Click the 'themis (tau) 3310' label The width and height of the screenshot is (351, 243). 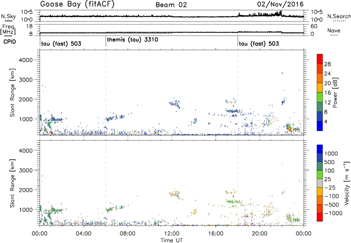coord(133,39)
